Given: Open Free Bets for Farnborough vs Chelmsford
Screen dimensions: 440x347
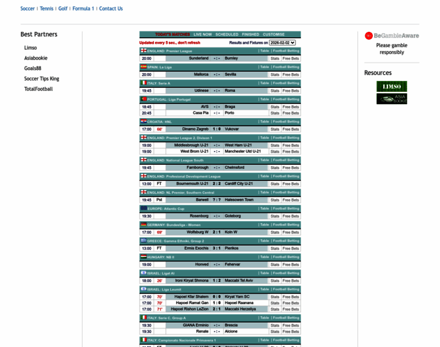Looking at the screenshot, I should [291, 168].
